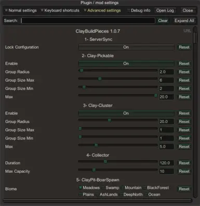200x206 pixels.
Task: Toggle Lock Configuration On button
Action: [x=126, y=47]
